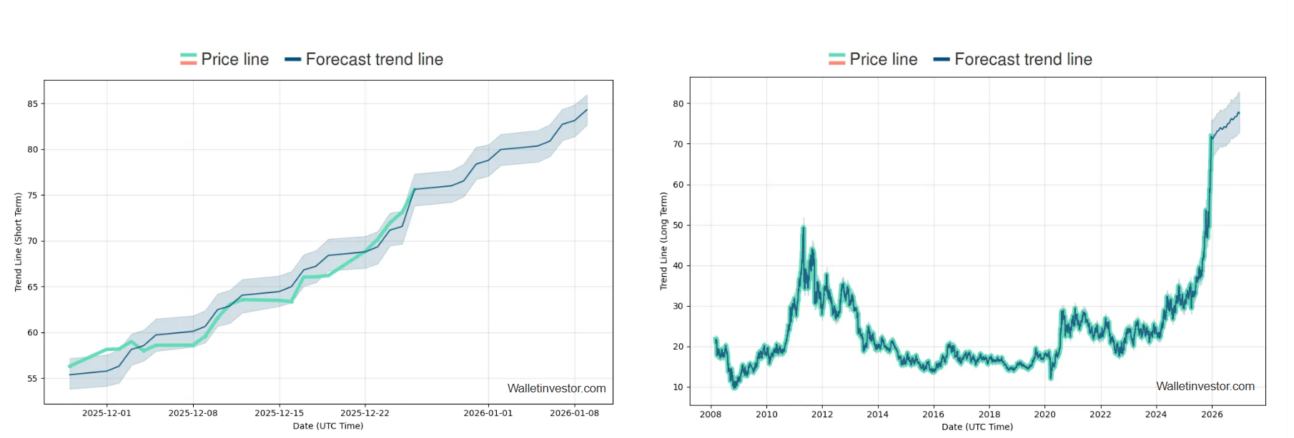Click the 2012 year tick on long-term chart
The image size is (1294, 438).
[822, 414]
